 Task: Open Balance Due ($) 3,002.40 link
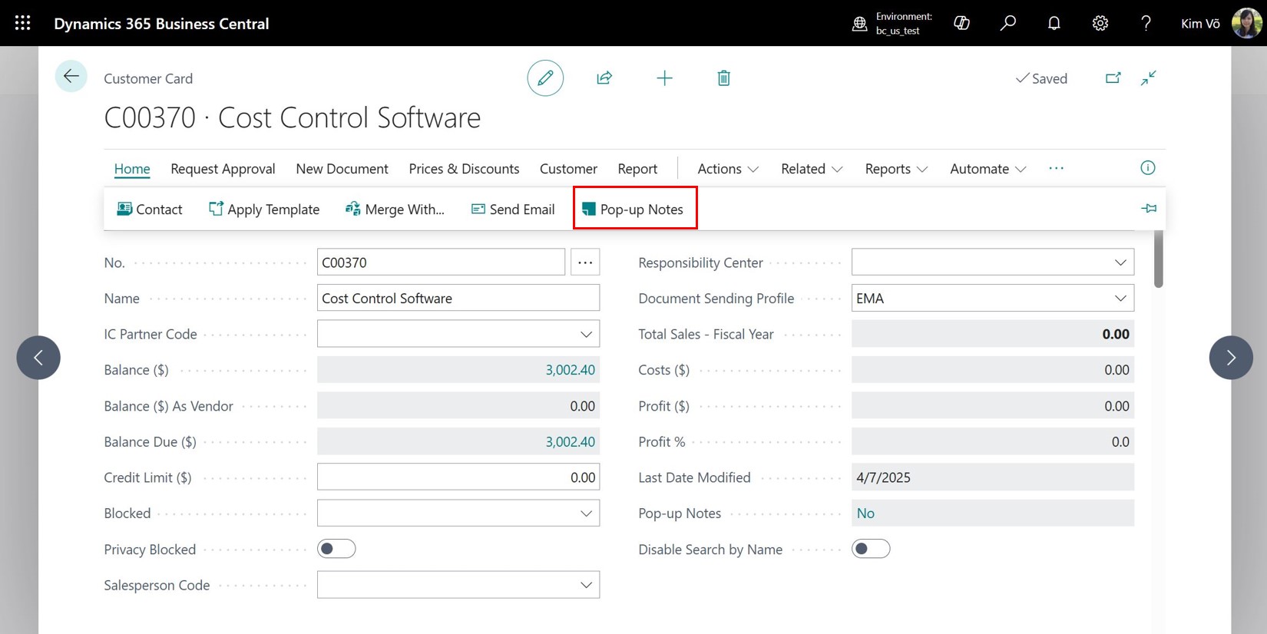[570, 442]
